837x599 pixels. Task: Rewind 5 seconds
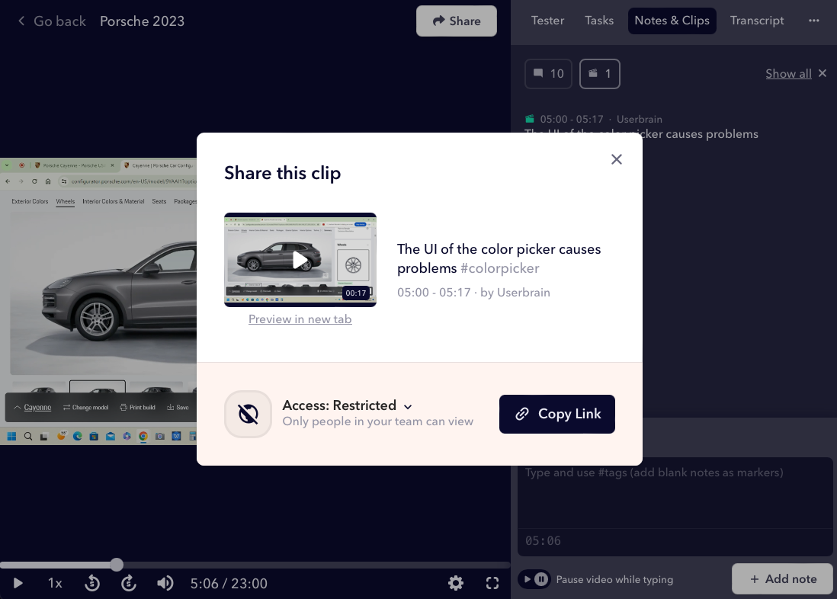point(91,583)
